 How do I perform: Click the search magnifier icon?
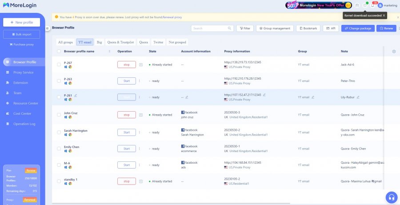click(x=229, y=28)
